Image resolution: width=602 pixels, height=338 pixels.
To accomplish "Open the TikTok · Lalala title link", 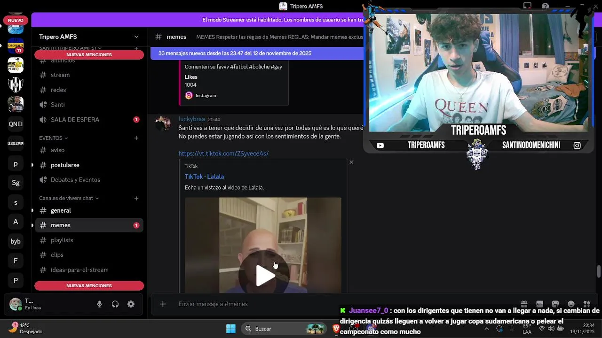I will coord(204,177).
